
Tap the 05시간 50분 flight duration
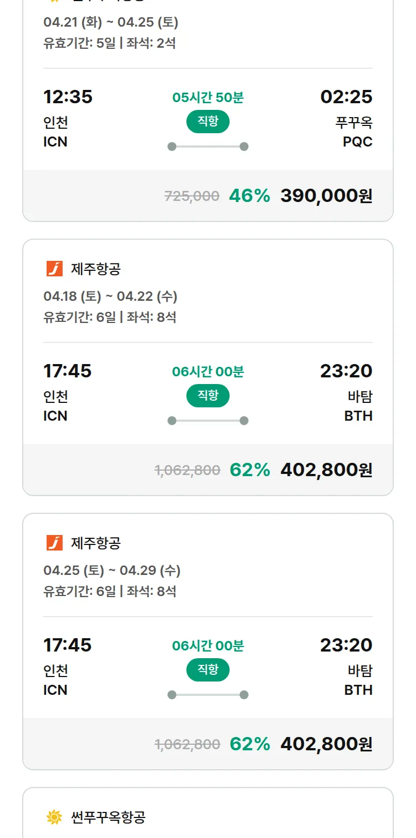click(207, 98)
